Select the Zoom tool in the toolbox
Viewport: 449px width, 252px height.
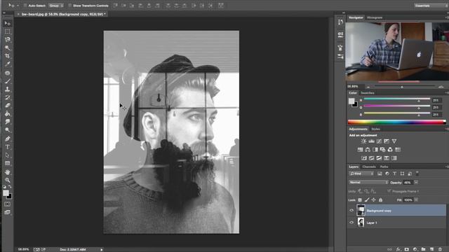tap(8, 181)
